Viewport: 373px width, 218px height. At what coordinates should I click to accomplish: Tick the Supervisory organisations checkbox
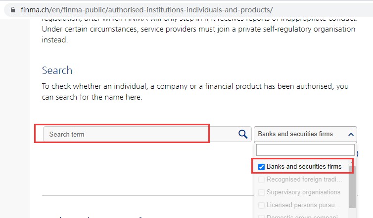pyautogui.click(x=262, y=192)
